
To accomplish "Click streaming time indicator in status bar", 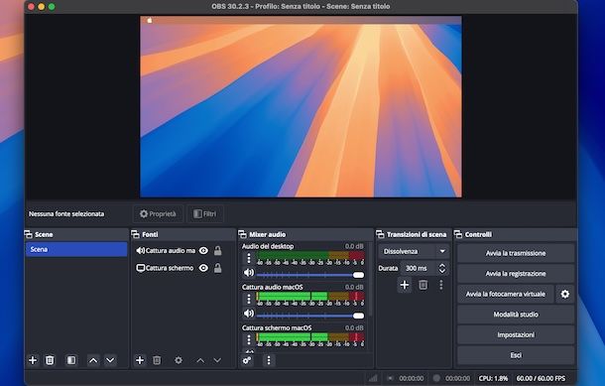I will 406,378.
